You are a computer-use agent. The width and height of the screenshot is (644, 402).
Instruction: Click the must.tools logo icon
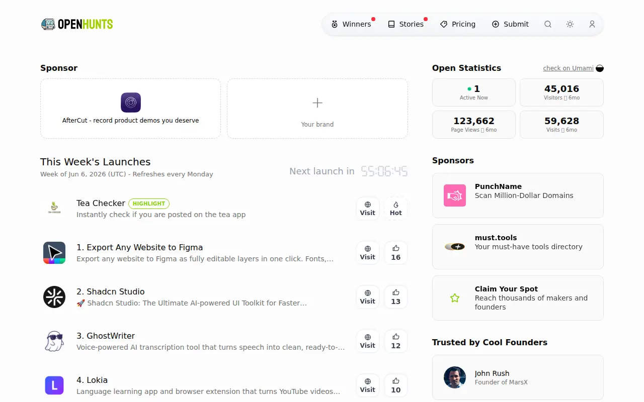click(x=455, y=247)
